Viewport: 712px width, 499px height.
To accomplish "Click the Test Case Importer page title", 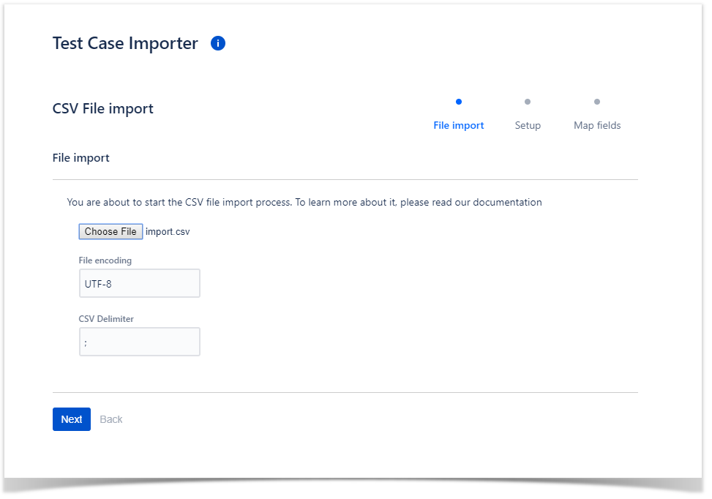I will [125, 43].
